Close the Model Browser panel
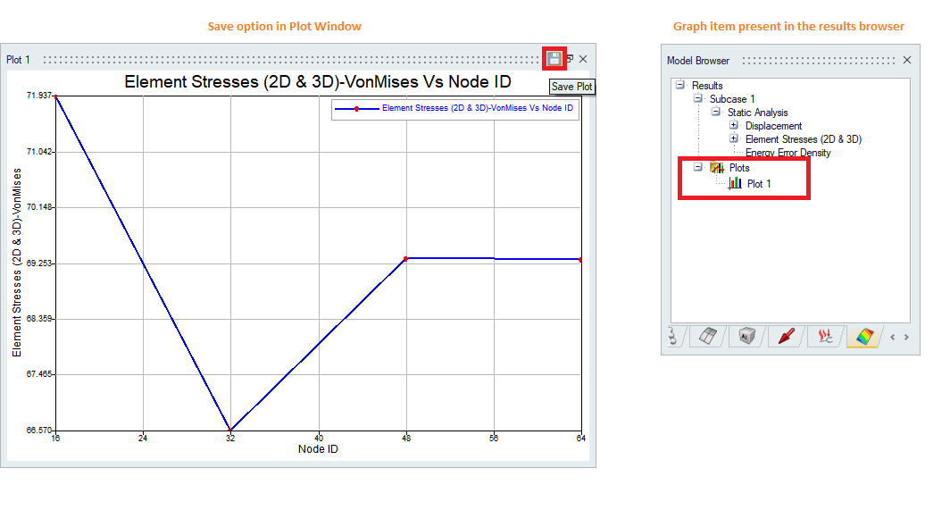The image size is (950, 510). (907, 60)
